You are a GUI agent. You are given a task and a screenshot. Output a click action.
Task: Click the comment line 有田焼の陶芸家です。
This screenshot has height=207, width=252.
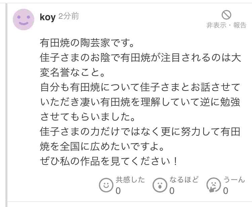point(87,43)
